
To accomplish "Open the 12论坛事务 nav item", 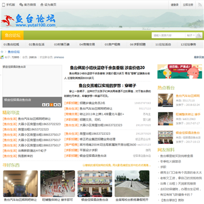I will pos(188,45).
